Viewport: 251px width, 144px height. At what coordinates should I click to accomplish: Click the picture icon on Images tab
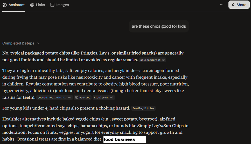(52, 5)
